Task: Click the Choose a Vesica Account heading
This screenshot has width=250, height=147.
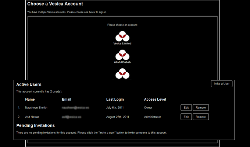Action: pyautogui.click(x=55, y=4)
